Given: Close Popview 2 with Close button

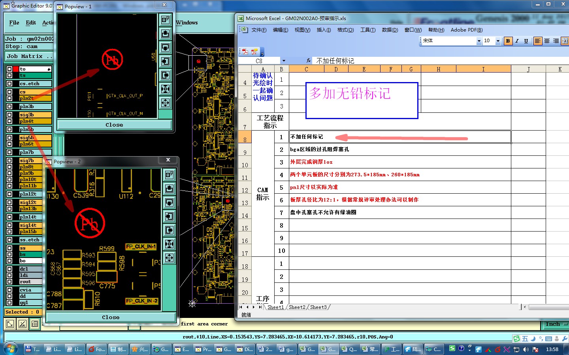Looking at the screenshot, I should 111,317.
